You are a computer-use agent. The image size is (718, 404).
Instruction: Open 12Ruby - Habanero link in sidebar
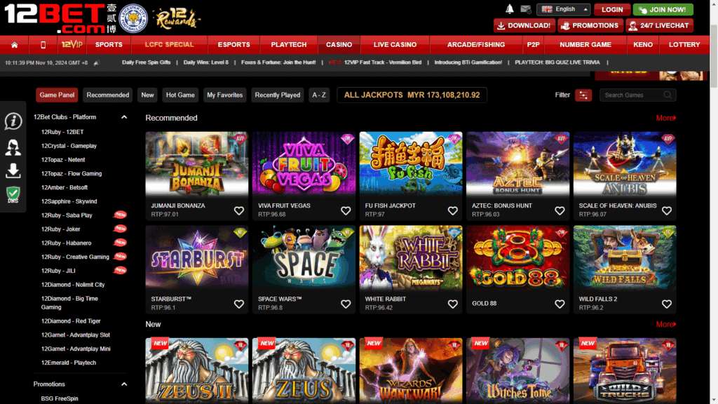click(x=67, y=243)
